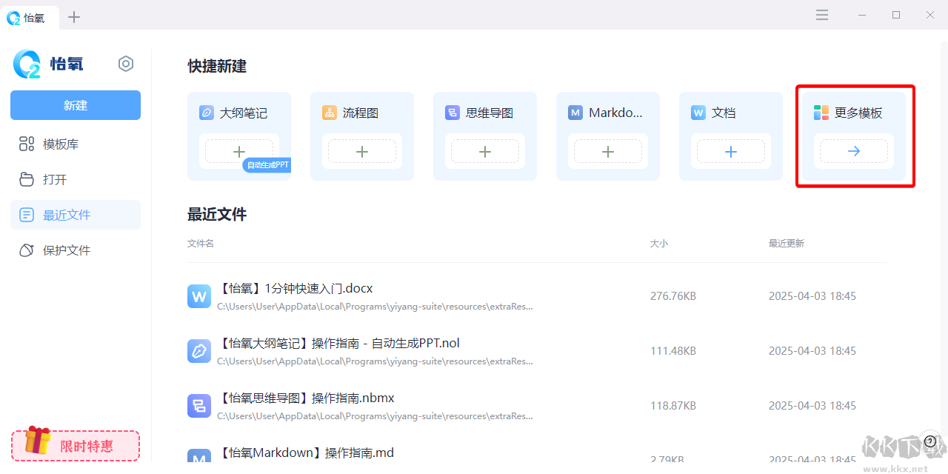Create a new 大纲笔记 outline note
Viewport: 948px width, 474px height.
point(238,151)
